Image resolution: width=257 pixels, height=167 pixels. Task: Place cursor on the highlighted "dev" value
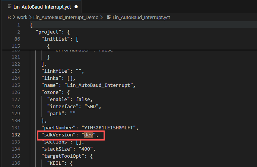tap(88, 135)
